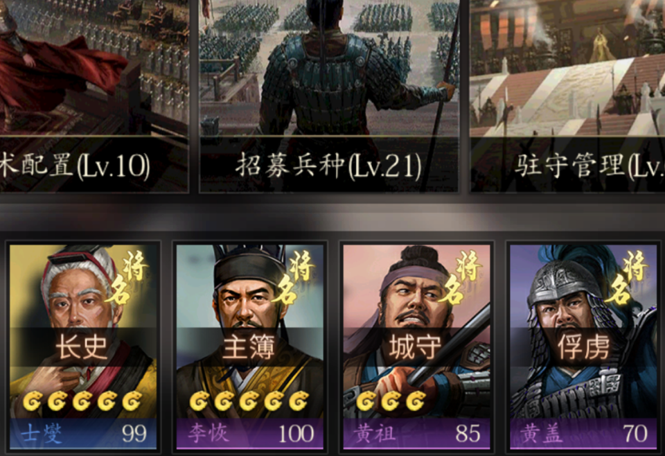Click the 俘虏 position label
The height and width of the screenshot is (456, 665).
583,347
